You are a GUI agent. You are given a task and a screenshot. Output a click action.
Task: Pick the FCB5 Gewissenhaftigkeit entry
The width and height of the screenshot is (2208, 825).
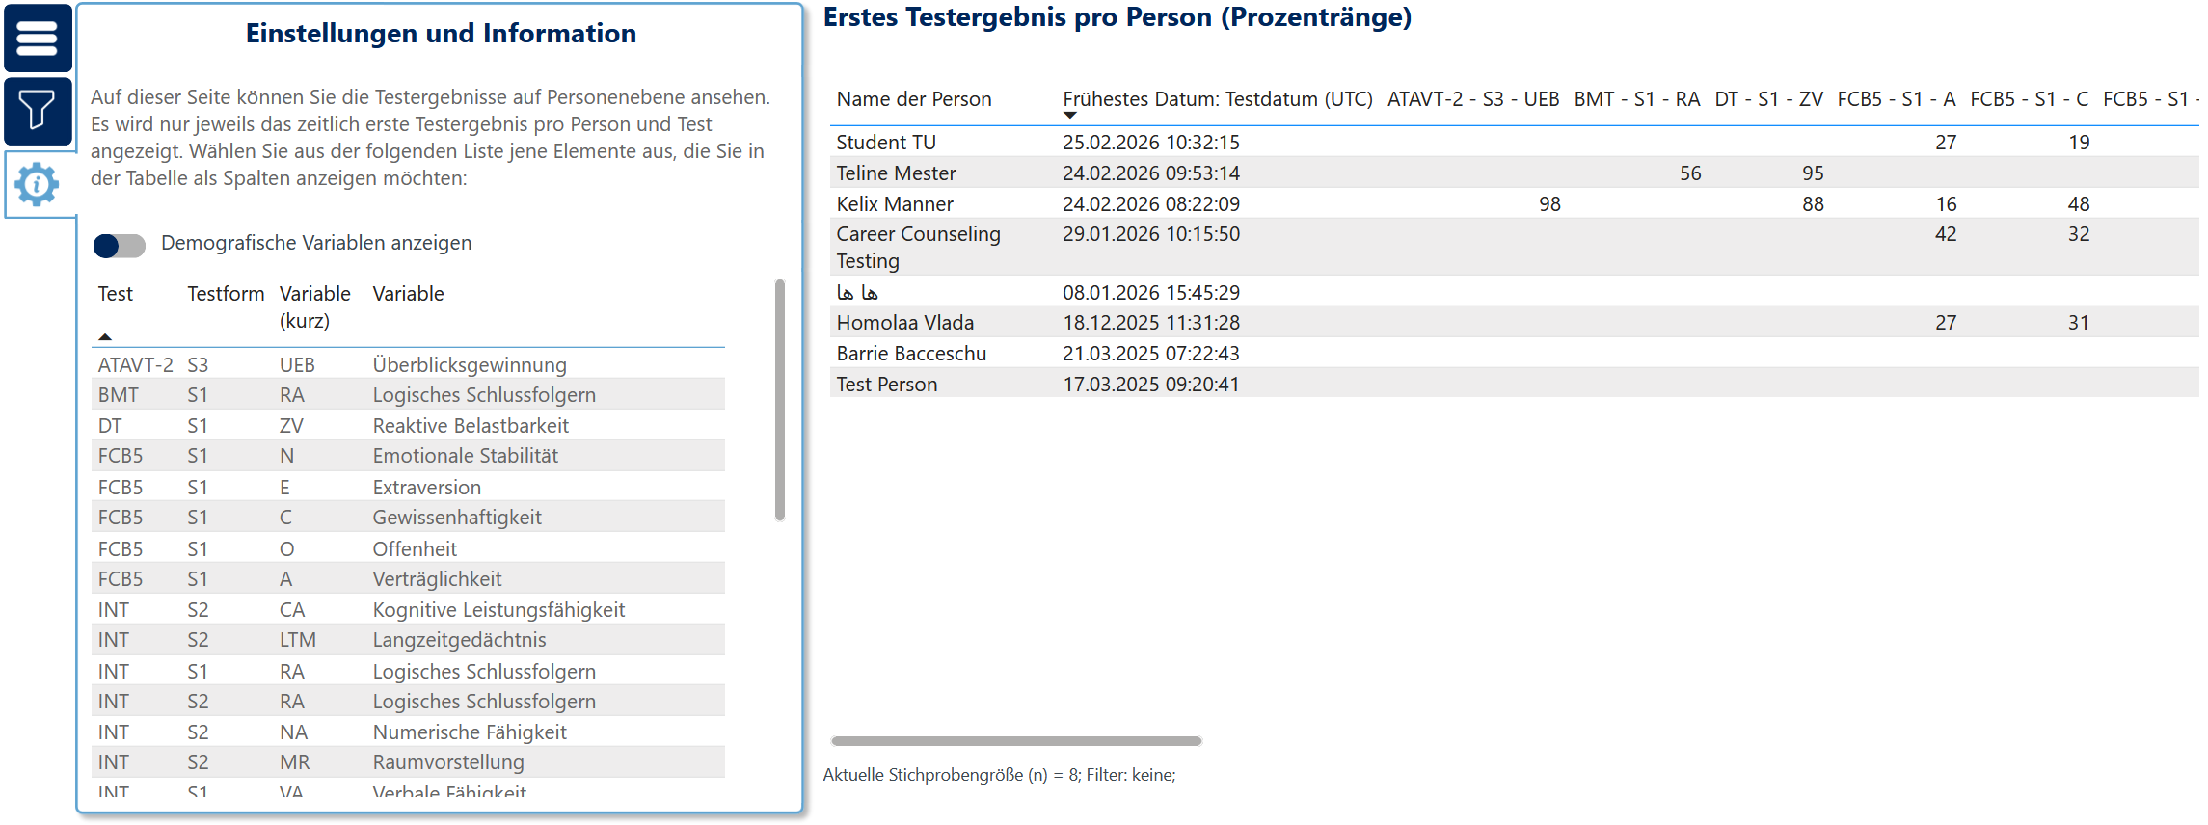click(456, 518)
